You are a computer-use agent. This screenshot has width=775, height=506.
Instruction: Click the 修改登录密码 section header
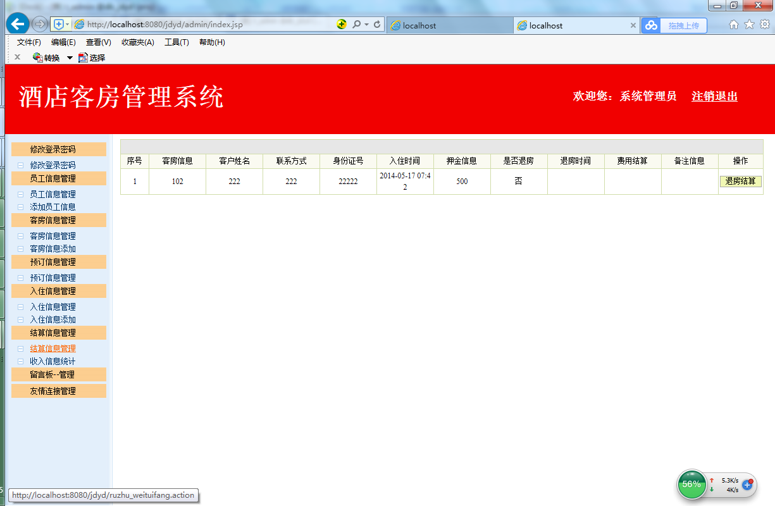[59, 149]
